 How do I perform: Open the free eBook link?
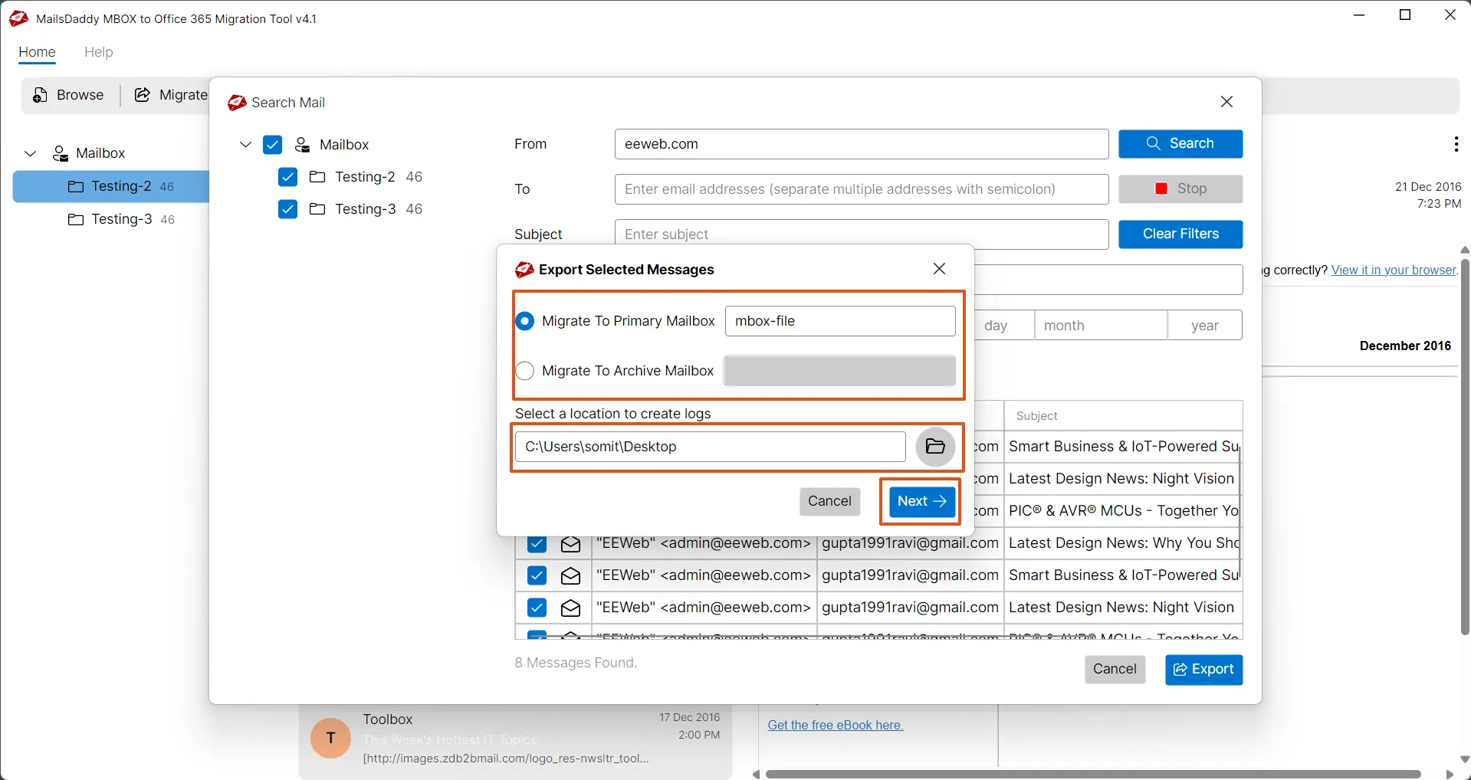coord(835,725)
